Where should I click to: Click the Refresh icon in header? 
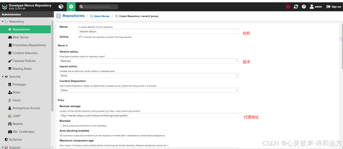tap(296, 7)
